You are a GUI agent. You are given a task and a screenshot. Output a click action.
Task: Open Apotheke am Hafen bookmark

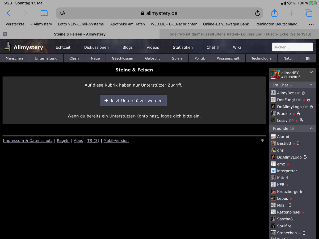click(128, 24)
